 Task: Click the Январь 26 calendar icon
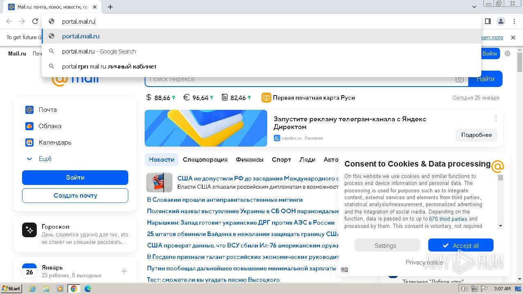pyautogui.click(x=29, y=271)
